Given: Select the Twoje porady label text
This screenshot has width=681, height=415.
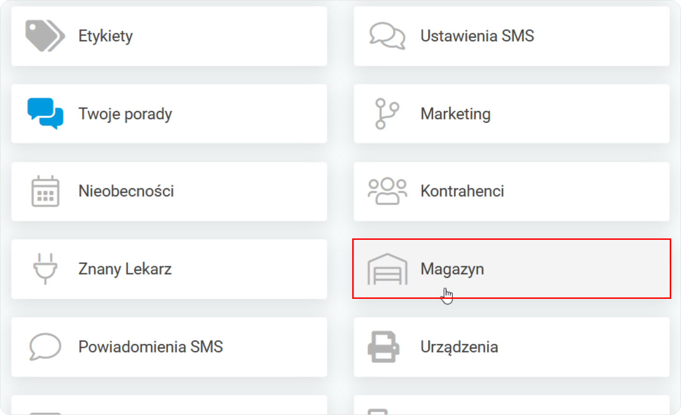Looking at the screenshot, I should pyautogui.click(x=125, y=114).
